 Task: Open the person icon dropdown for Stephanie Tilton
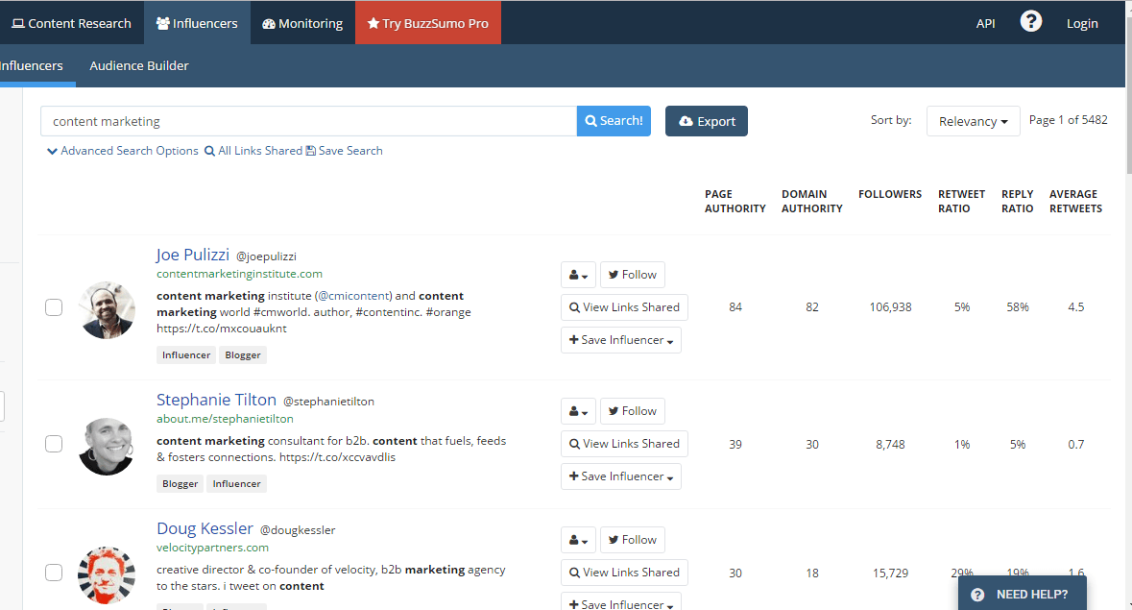click(578, 411)
